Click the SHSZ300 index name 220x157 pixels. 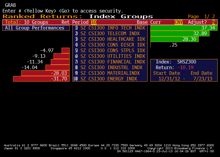pyautogui.click(x=187, y=62)
